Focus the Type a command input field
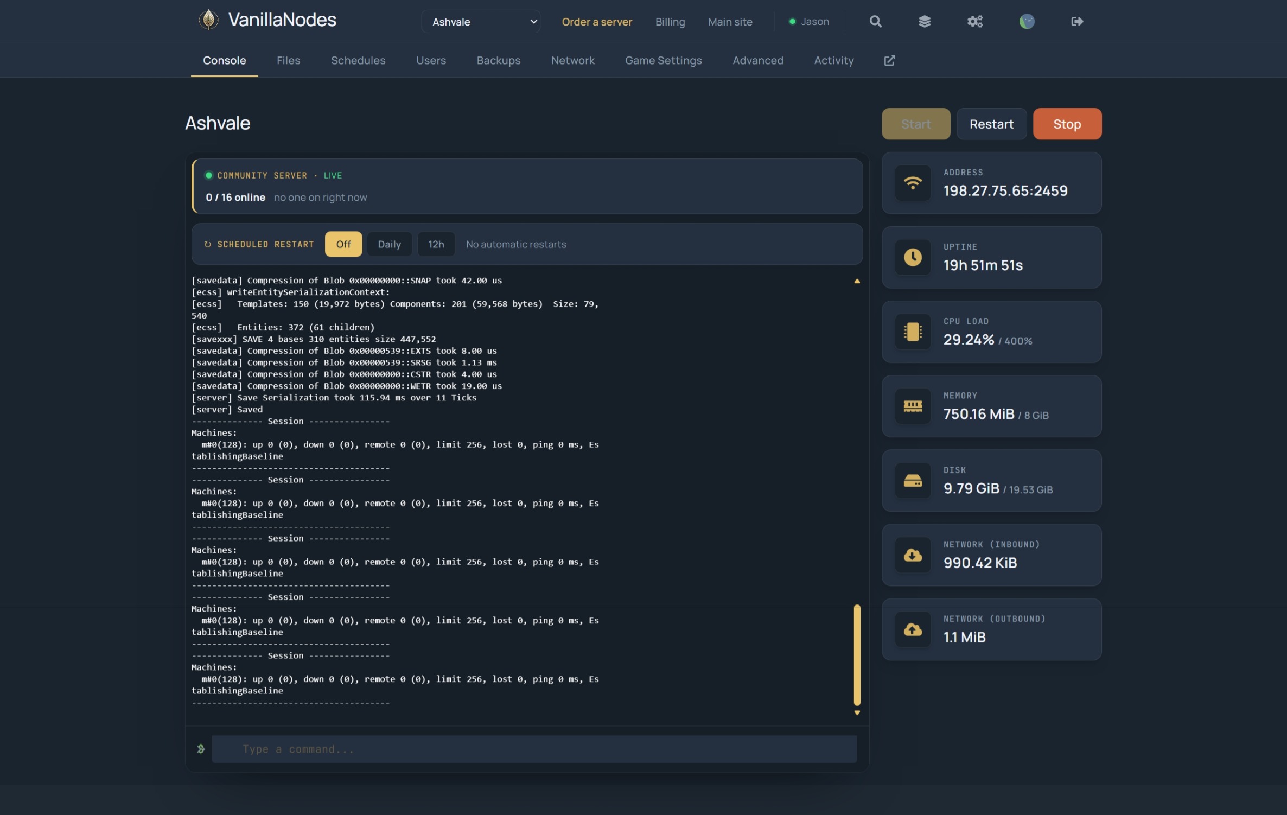The width and height of the screenshot is (1287, 815). tap(534, 749)
